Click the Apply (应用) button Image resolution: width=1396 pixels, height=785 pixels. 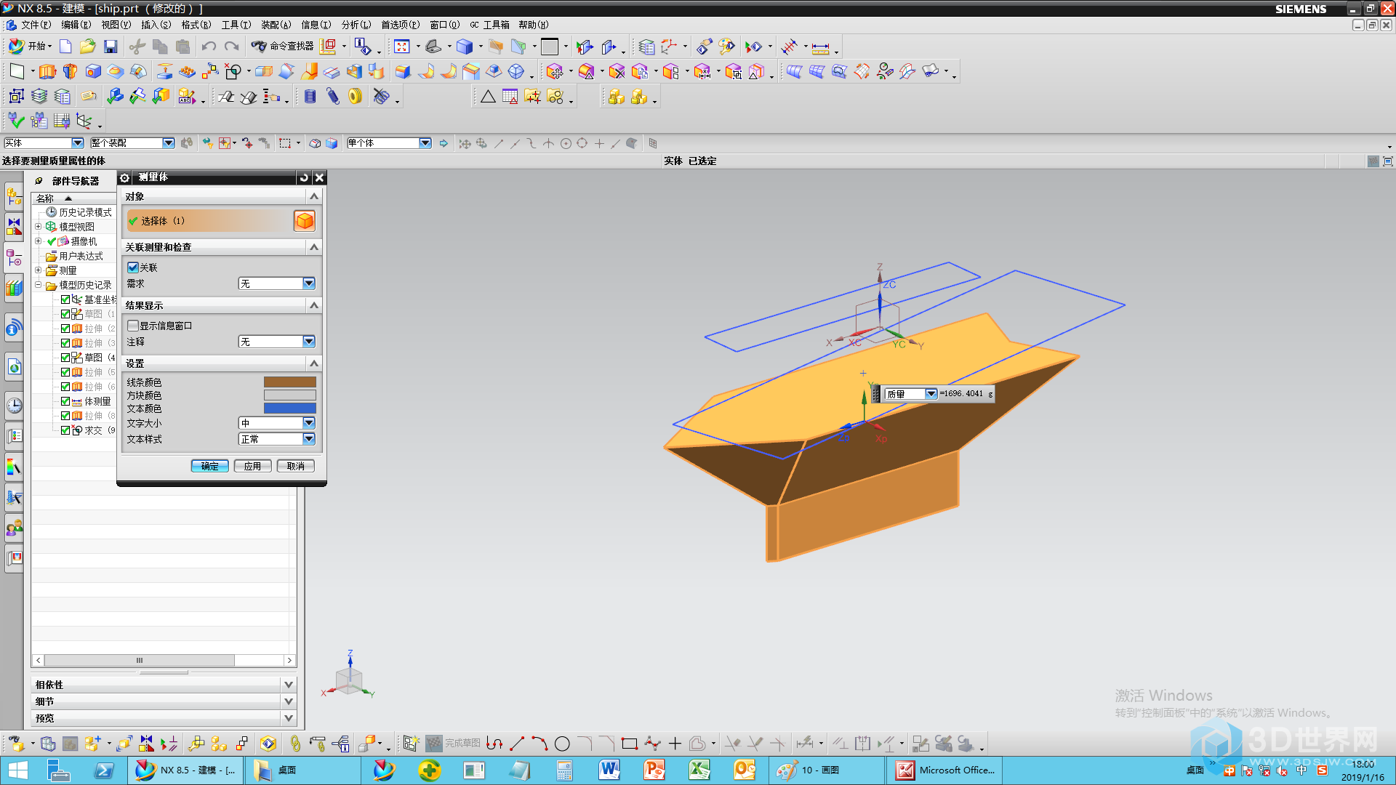252,466
